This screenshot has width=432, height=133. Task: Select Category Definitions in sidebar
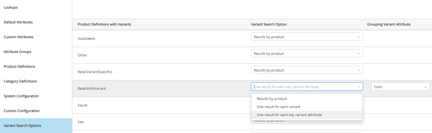pos(20,81)
